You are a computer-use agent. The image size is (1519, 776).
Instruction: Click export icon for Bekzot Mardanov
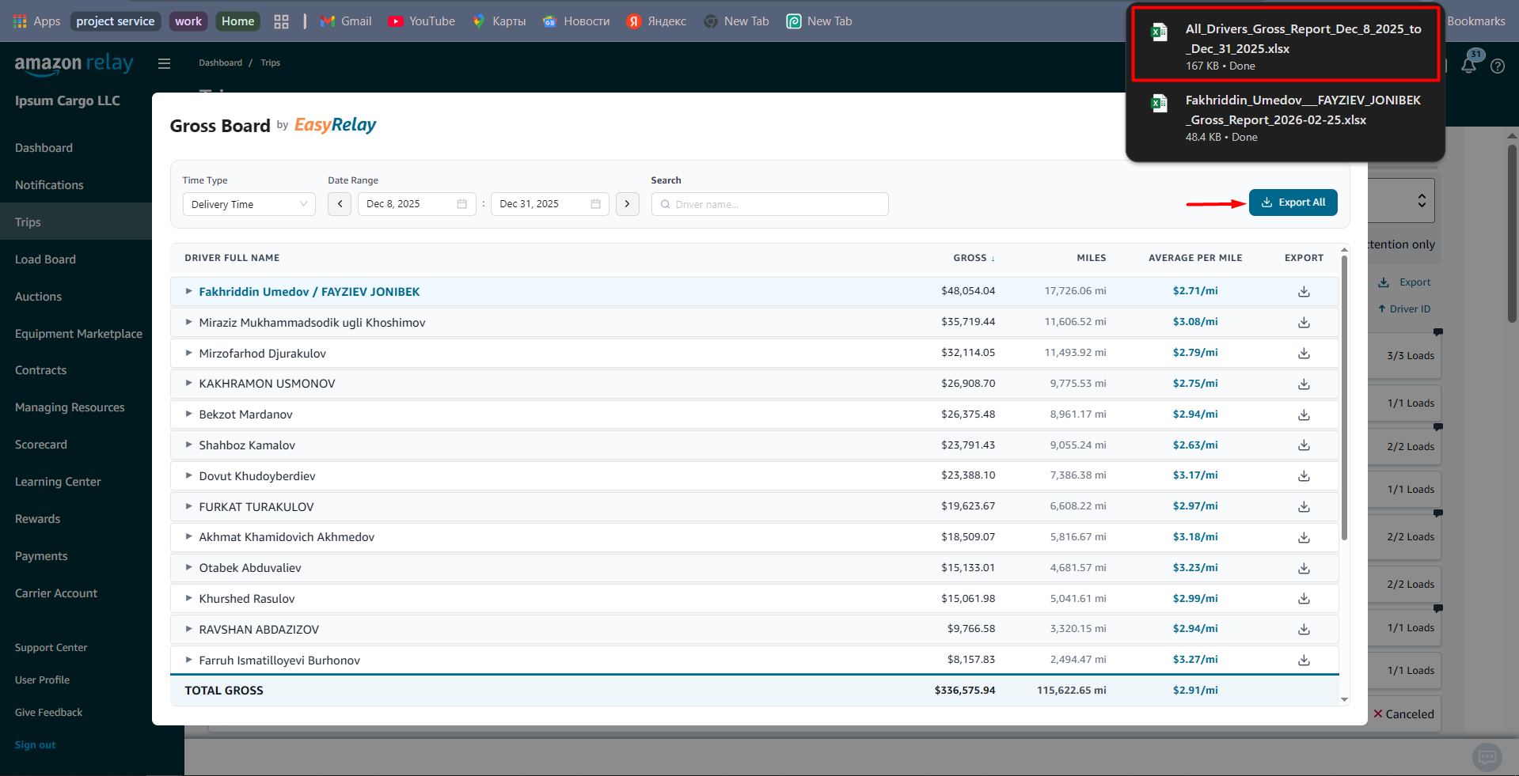click(x=1304, y=415)
